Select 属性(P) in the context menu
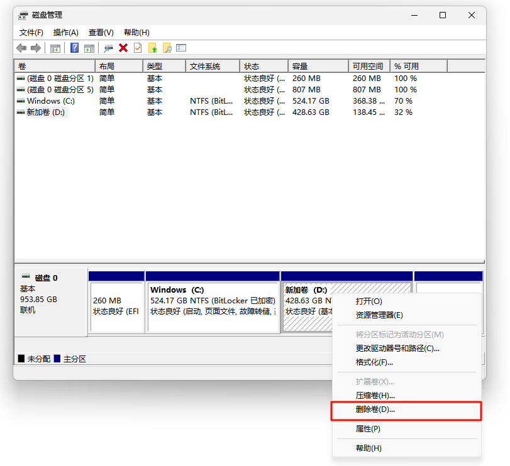510x466 pixels. 368,429
